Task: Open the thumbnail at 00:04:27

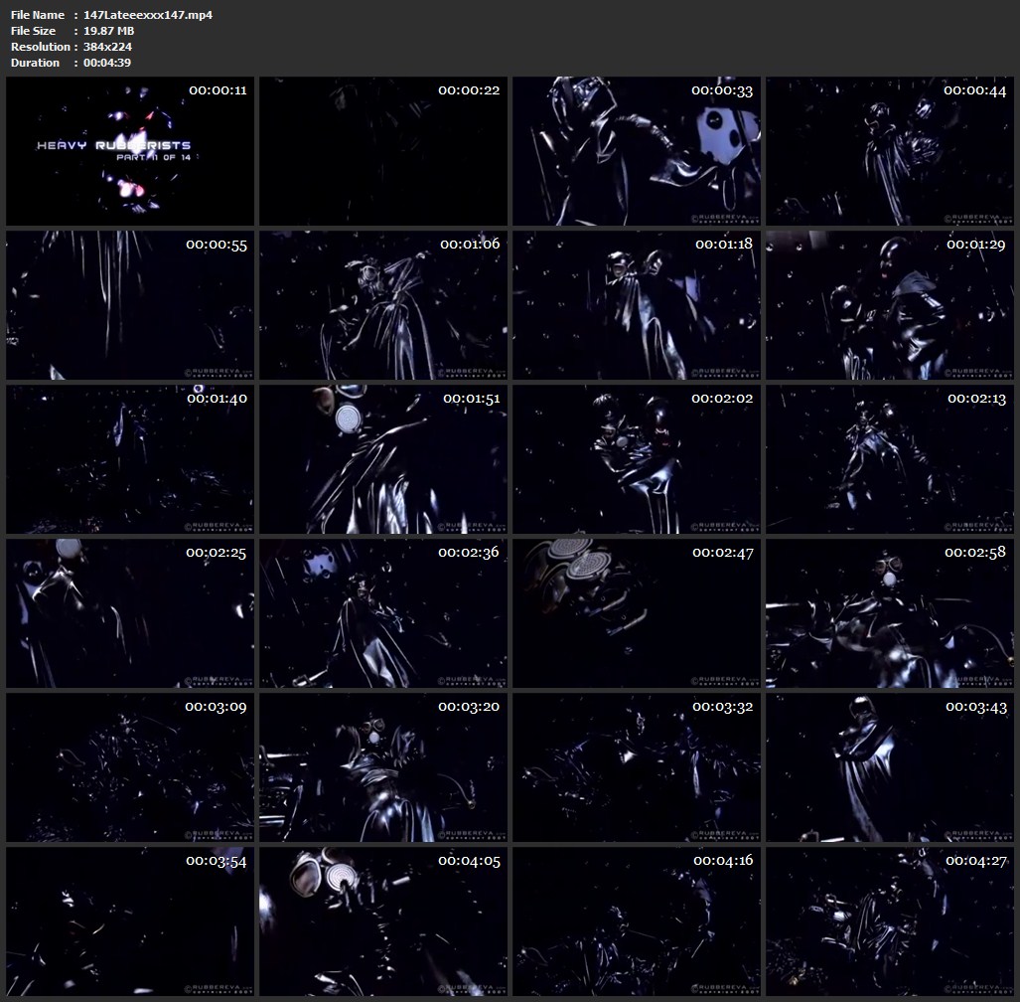Action: pos(889,921)
